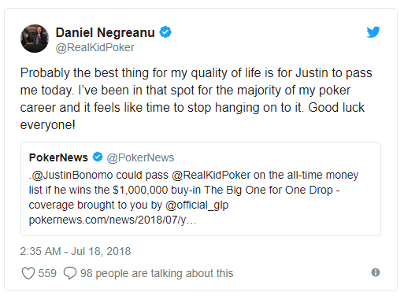Open replies via speech bubble icon
The image size is (404, 296).
(70, 273)
